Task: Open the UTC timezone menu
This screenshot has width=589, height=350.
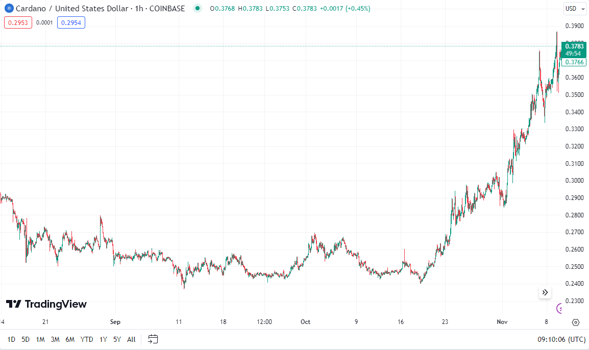Action: pos(561,339)
